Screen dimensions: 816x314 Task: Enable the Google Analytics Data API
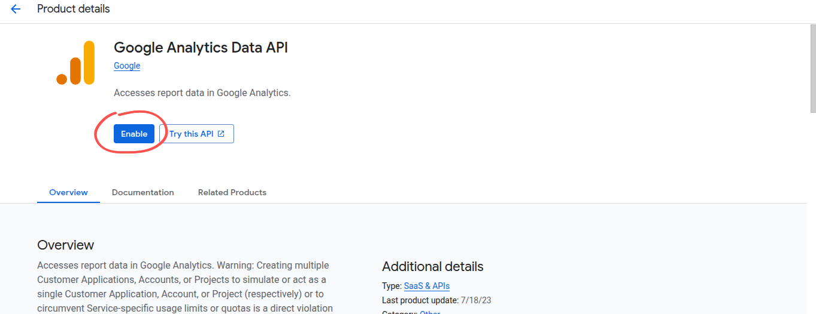[134, 134]
